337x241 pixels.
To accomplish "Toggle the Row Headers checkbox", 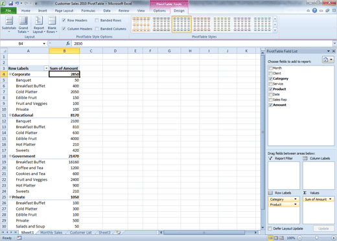I will coord(64,20).
